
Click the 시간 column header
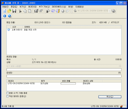coord(16,27)
